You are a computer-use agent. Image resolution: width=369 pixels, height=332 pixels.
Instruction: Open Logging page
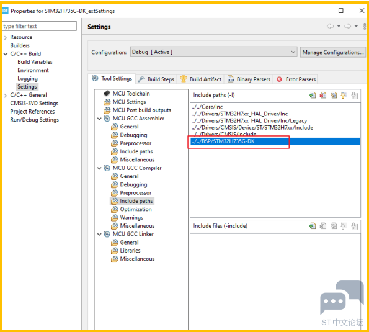[x=27, y=79]
